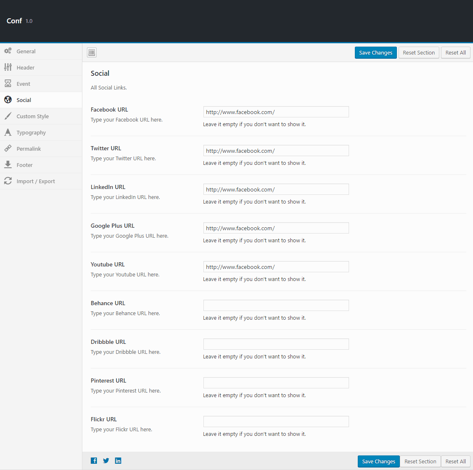473x470 pixels.
Task: Click the gears icon beside General
Action: (8, 51)
